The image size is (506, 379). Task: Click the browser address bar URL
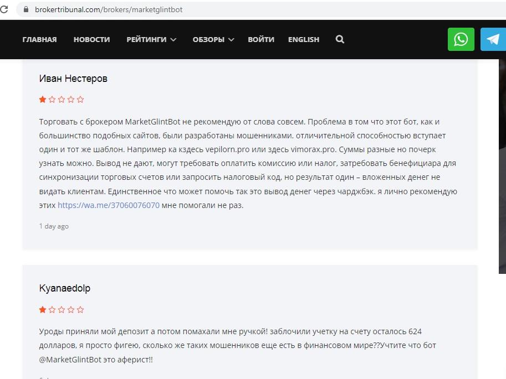tap(109, 9)
